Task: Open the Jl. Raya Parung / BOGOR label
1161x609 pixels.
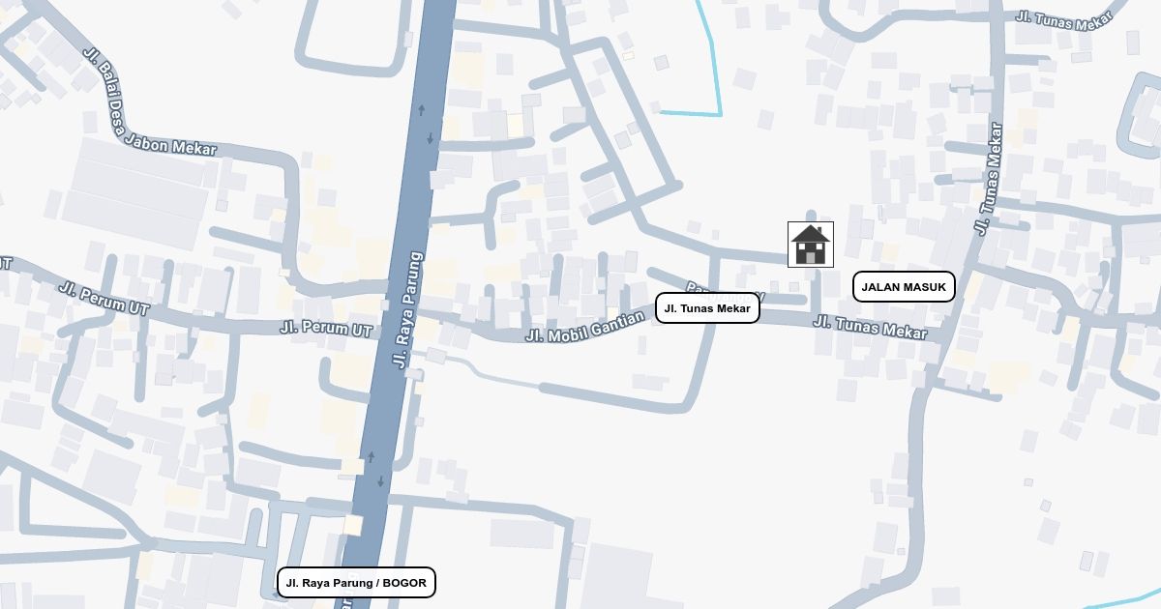Action: pos(356,583)
